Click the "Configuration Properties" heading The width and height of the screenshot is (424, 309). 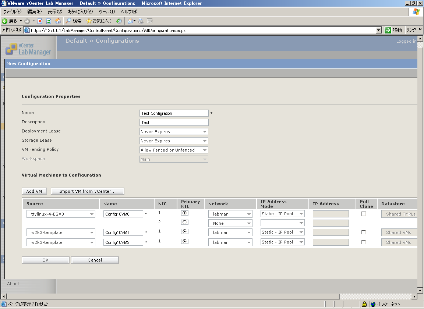51,96
